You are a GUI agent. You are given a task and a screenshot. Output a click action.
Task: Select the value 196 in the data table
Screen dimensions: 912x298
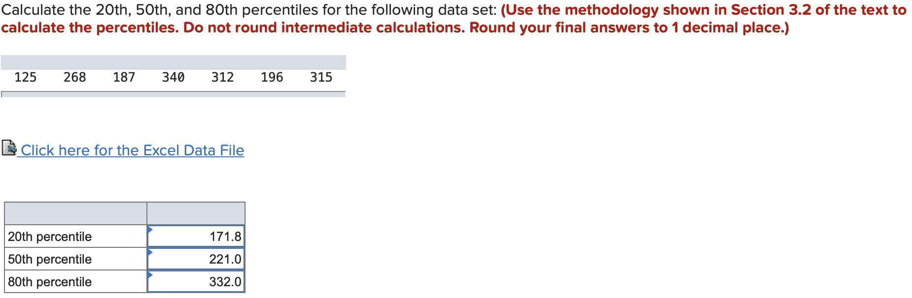point(271,77)
